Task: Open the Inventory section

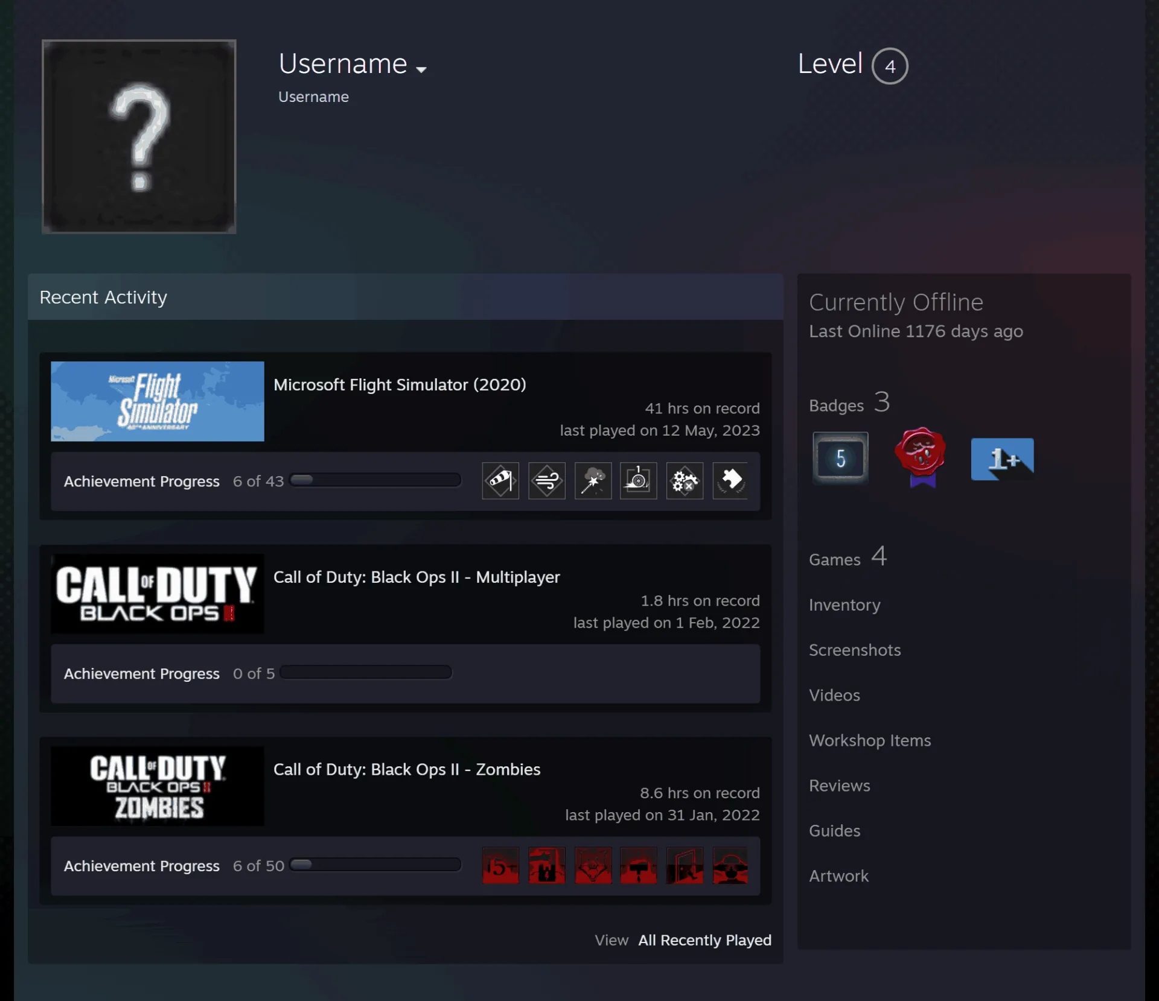Action: pos(845,605)
